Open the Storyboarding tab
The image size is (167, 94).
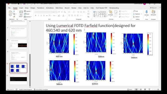click(114, 8)
